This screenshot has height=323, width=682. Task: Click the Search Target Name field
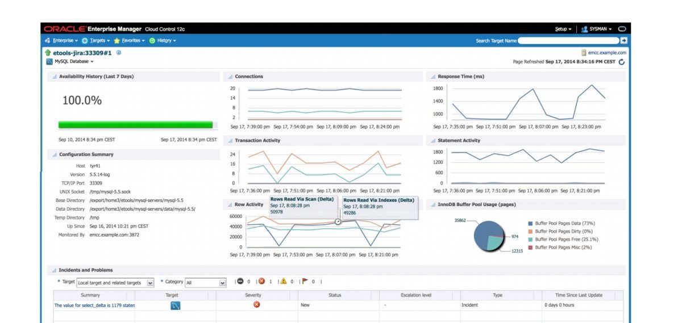(x=568, y=41)
